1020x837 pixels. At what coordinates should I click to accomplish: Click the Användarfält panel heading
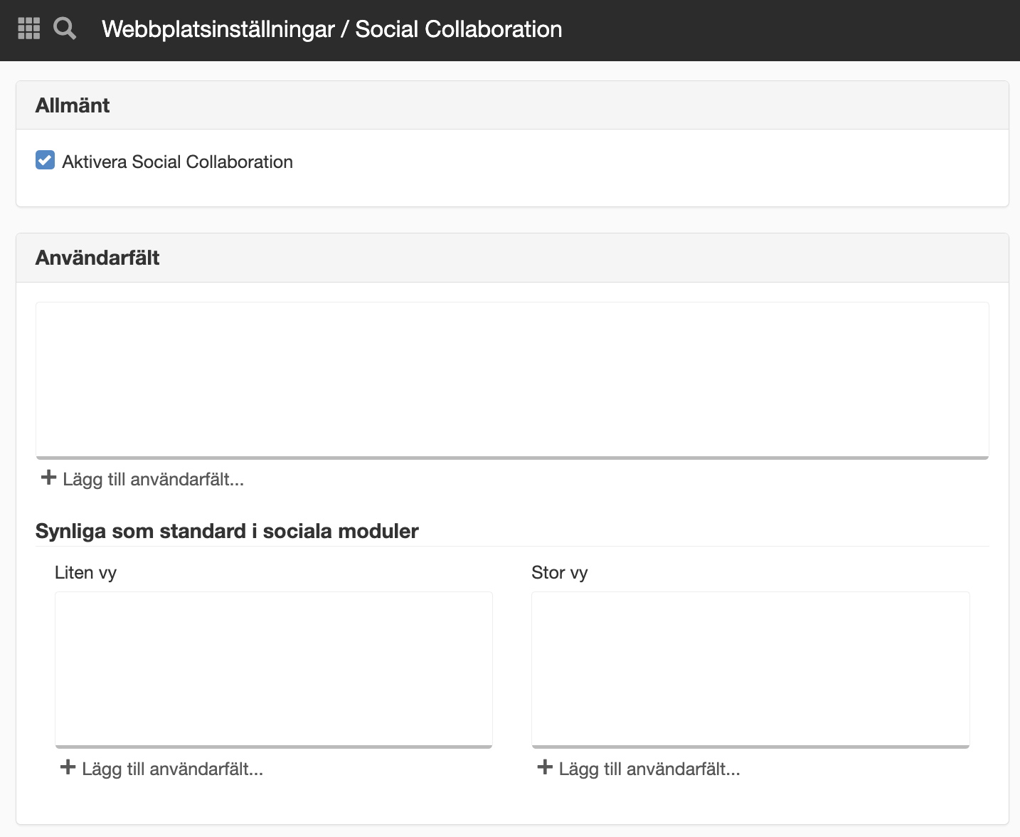tap(97, 258)
